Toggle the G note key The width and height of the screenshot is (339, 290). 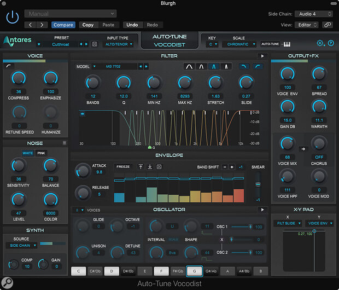[x=194, y=271]
